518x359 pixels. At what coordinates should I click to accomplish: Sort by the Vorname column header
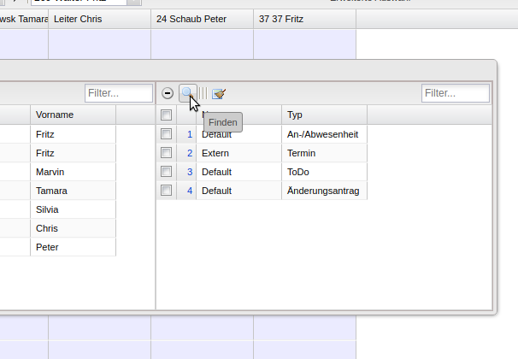72,115
